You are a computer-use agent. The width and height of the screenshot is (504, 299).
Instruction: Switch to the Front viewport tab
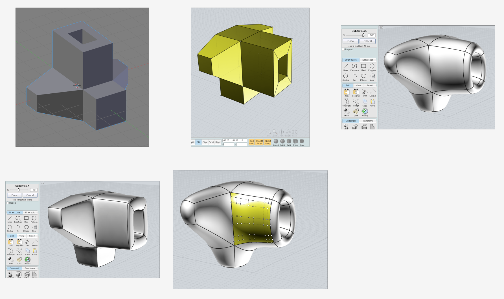click(211, 142)
